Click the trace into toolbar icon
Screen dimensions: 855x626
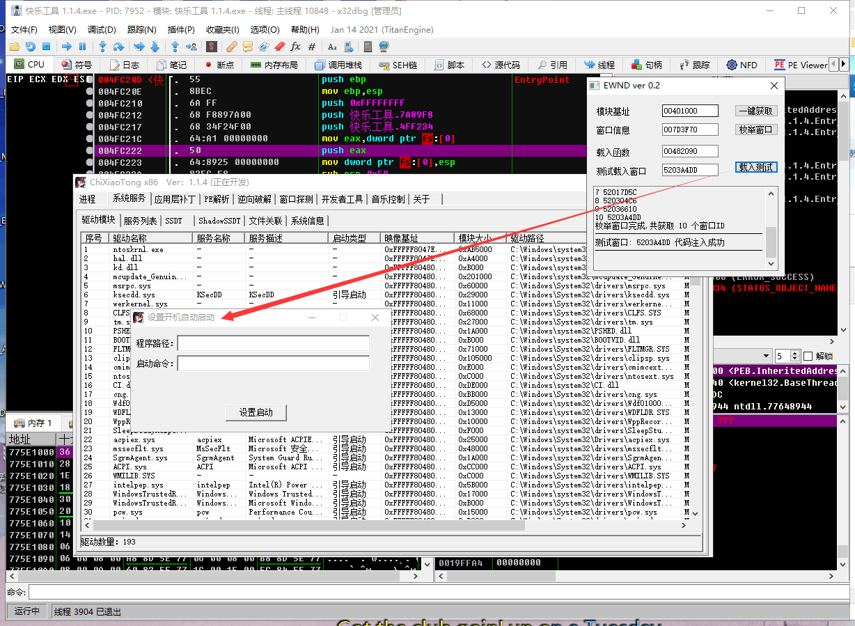tap(139, 47)
